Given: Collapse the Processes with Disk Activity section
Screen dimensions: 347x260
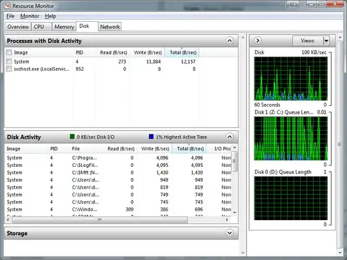Looking at the screenshot, I should point(229,40).
